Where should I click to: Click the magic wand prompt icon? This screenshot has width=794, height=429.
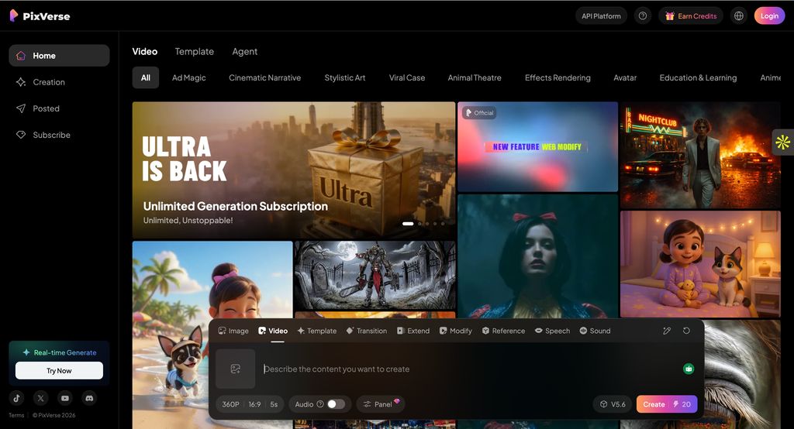tap(666, 331)
